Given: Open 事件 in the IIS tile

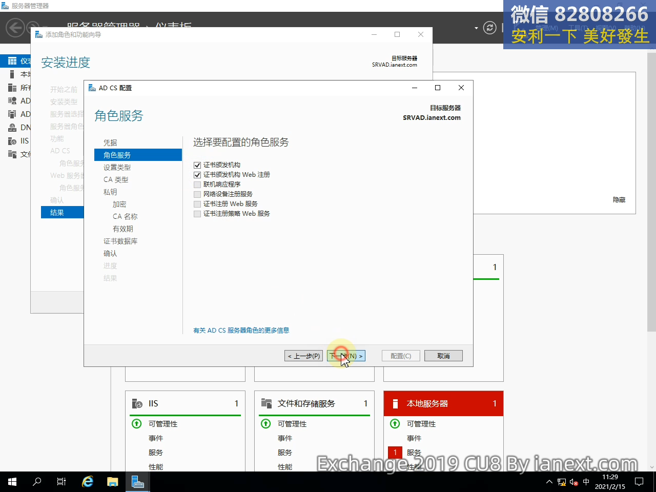Looking at the screenshot, I should click(x=156, y=438).
